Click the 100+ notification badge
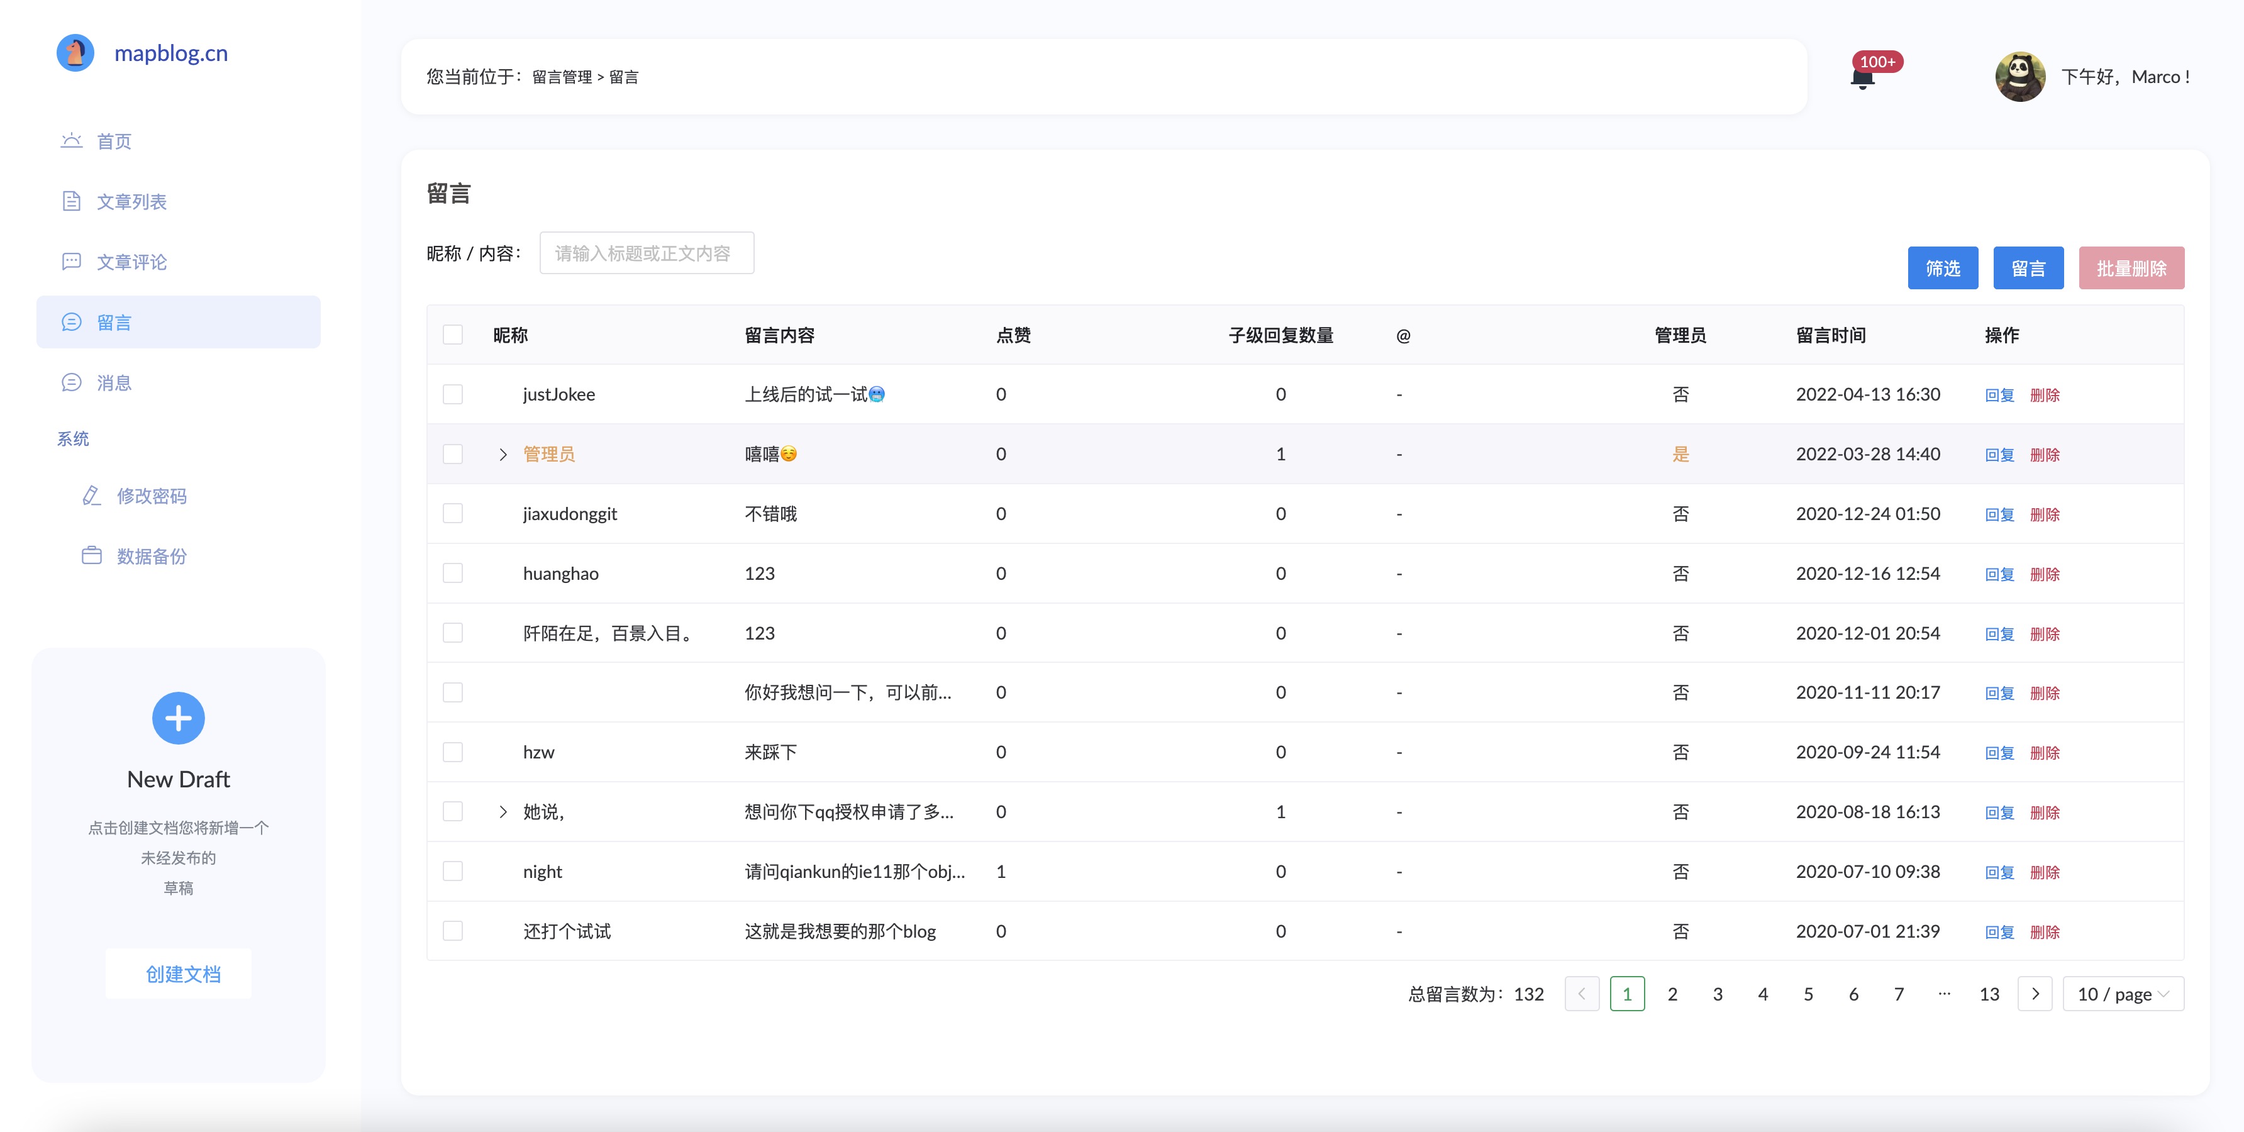Screen dimensions: 2244x1132 click(x=1877, y=62)
